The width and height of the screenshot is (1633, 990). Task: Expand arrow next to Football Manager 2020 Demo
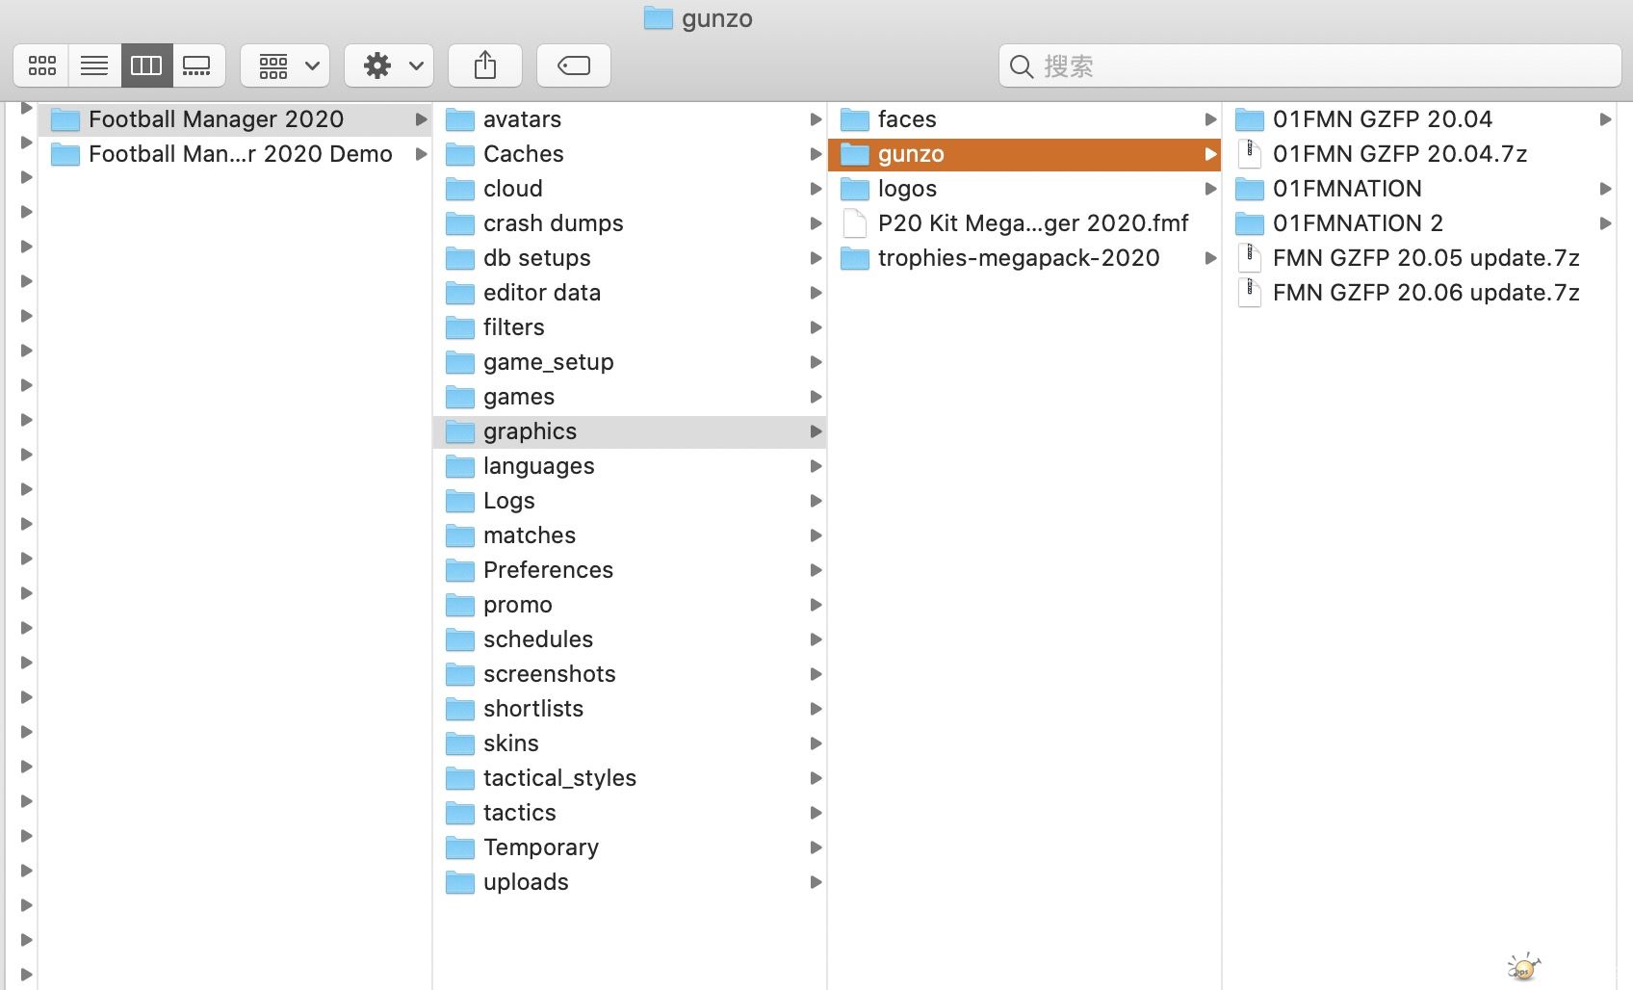(x=421, y=154)
